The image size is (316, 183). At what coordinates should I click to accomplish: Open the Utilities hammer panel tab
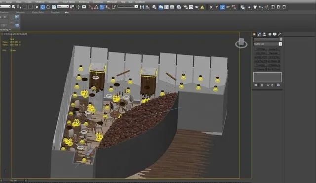click(x=280, y=34)
